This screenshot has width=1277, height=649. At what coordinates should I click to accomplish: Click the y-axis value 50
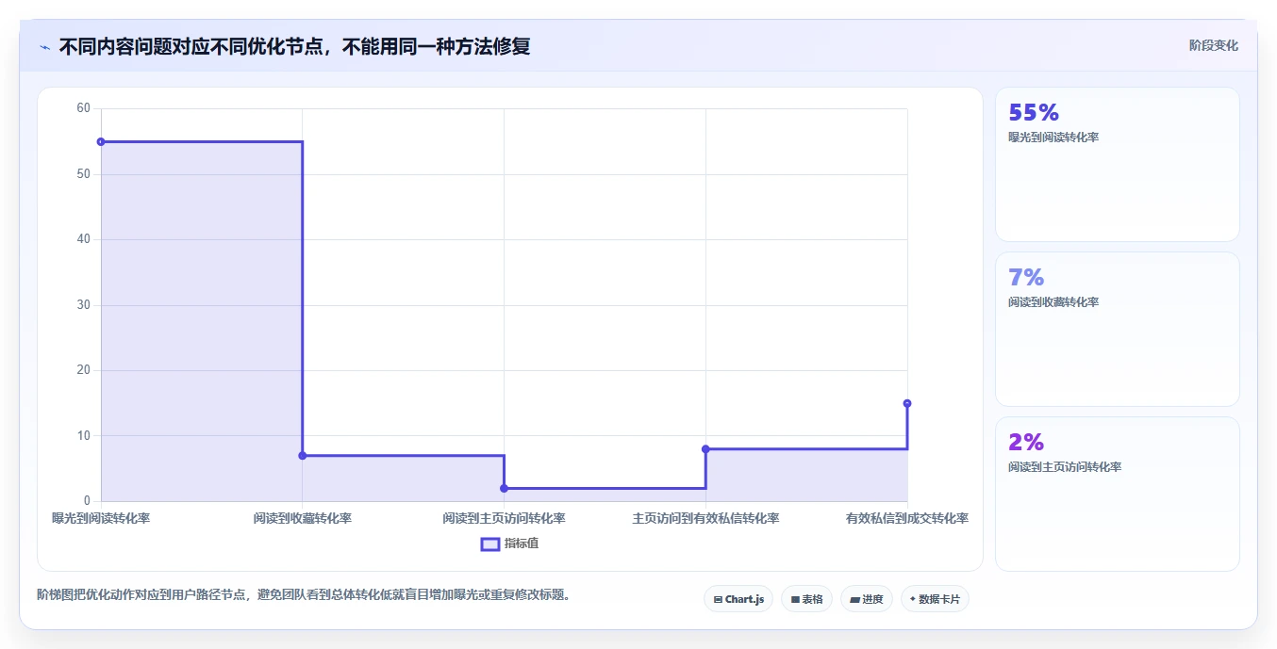(83, 174)
